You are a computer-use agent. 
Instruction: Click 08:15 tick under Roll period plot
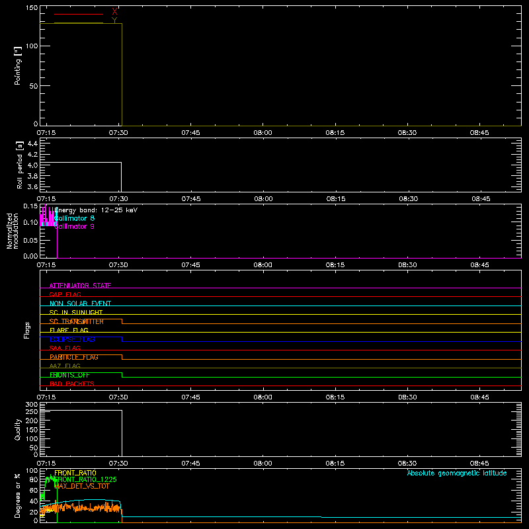click(336, 199)
